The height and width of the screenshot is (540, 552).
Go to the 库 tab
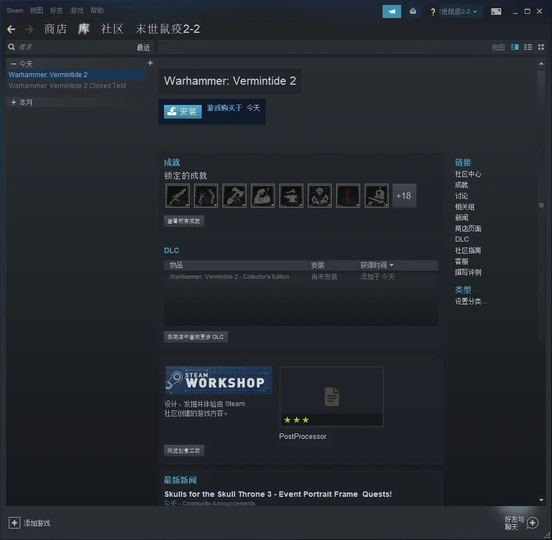click(x=84, y=29)
